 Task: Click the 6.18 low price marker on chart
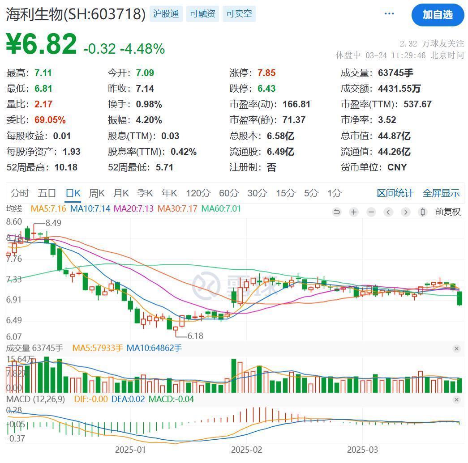[x=195, y=336]
